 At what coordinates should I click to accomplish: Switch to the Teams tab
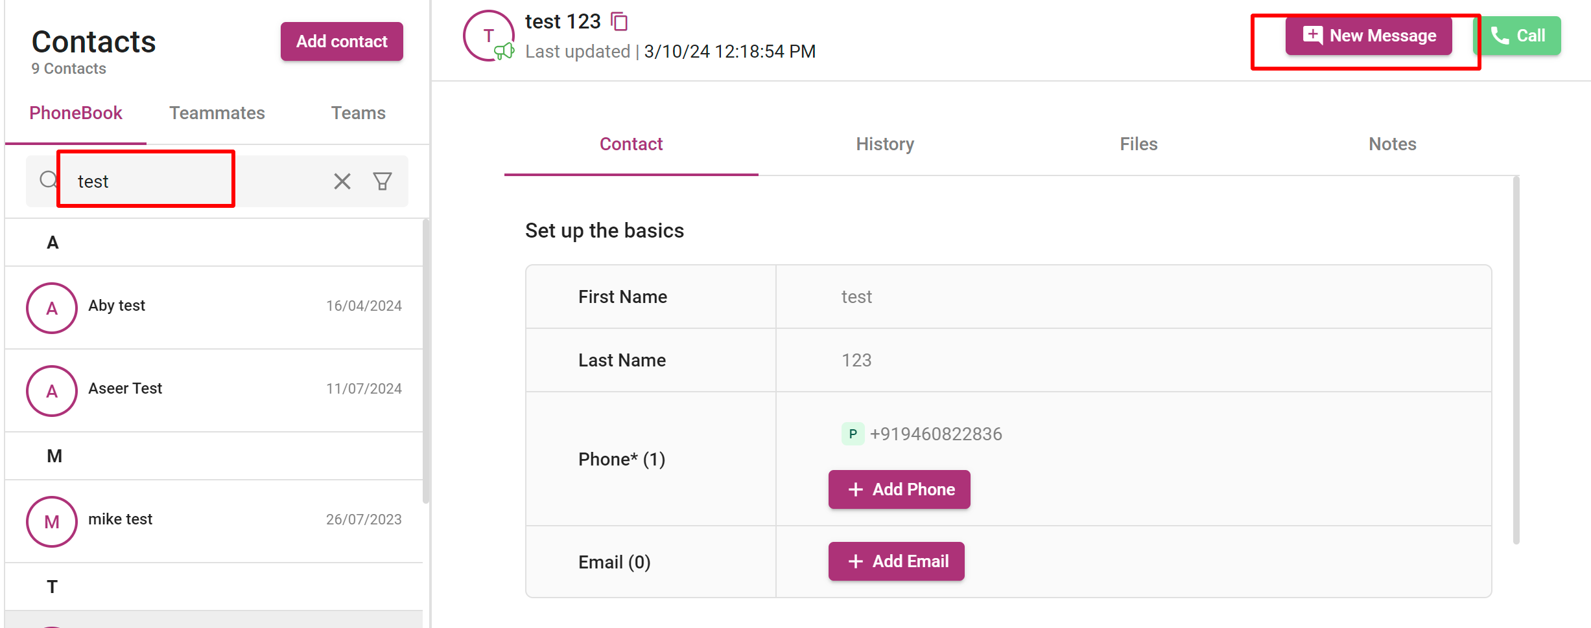359,113
